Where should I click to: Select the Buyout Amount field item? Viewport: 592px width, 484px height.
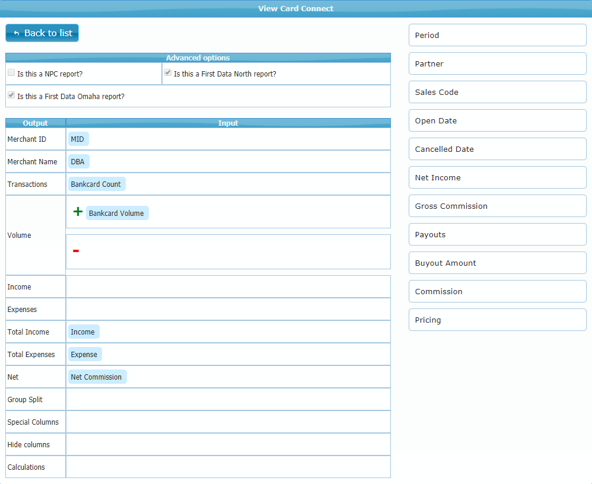pyautogui.click(x=497, y=263)
